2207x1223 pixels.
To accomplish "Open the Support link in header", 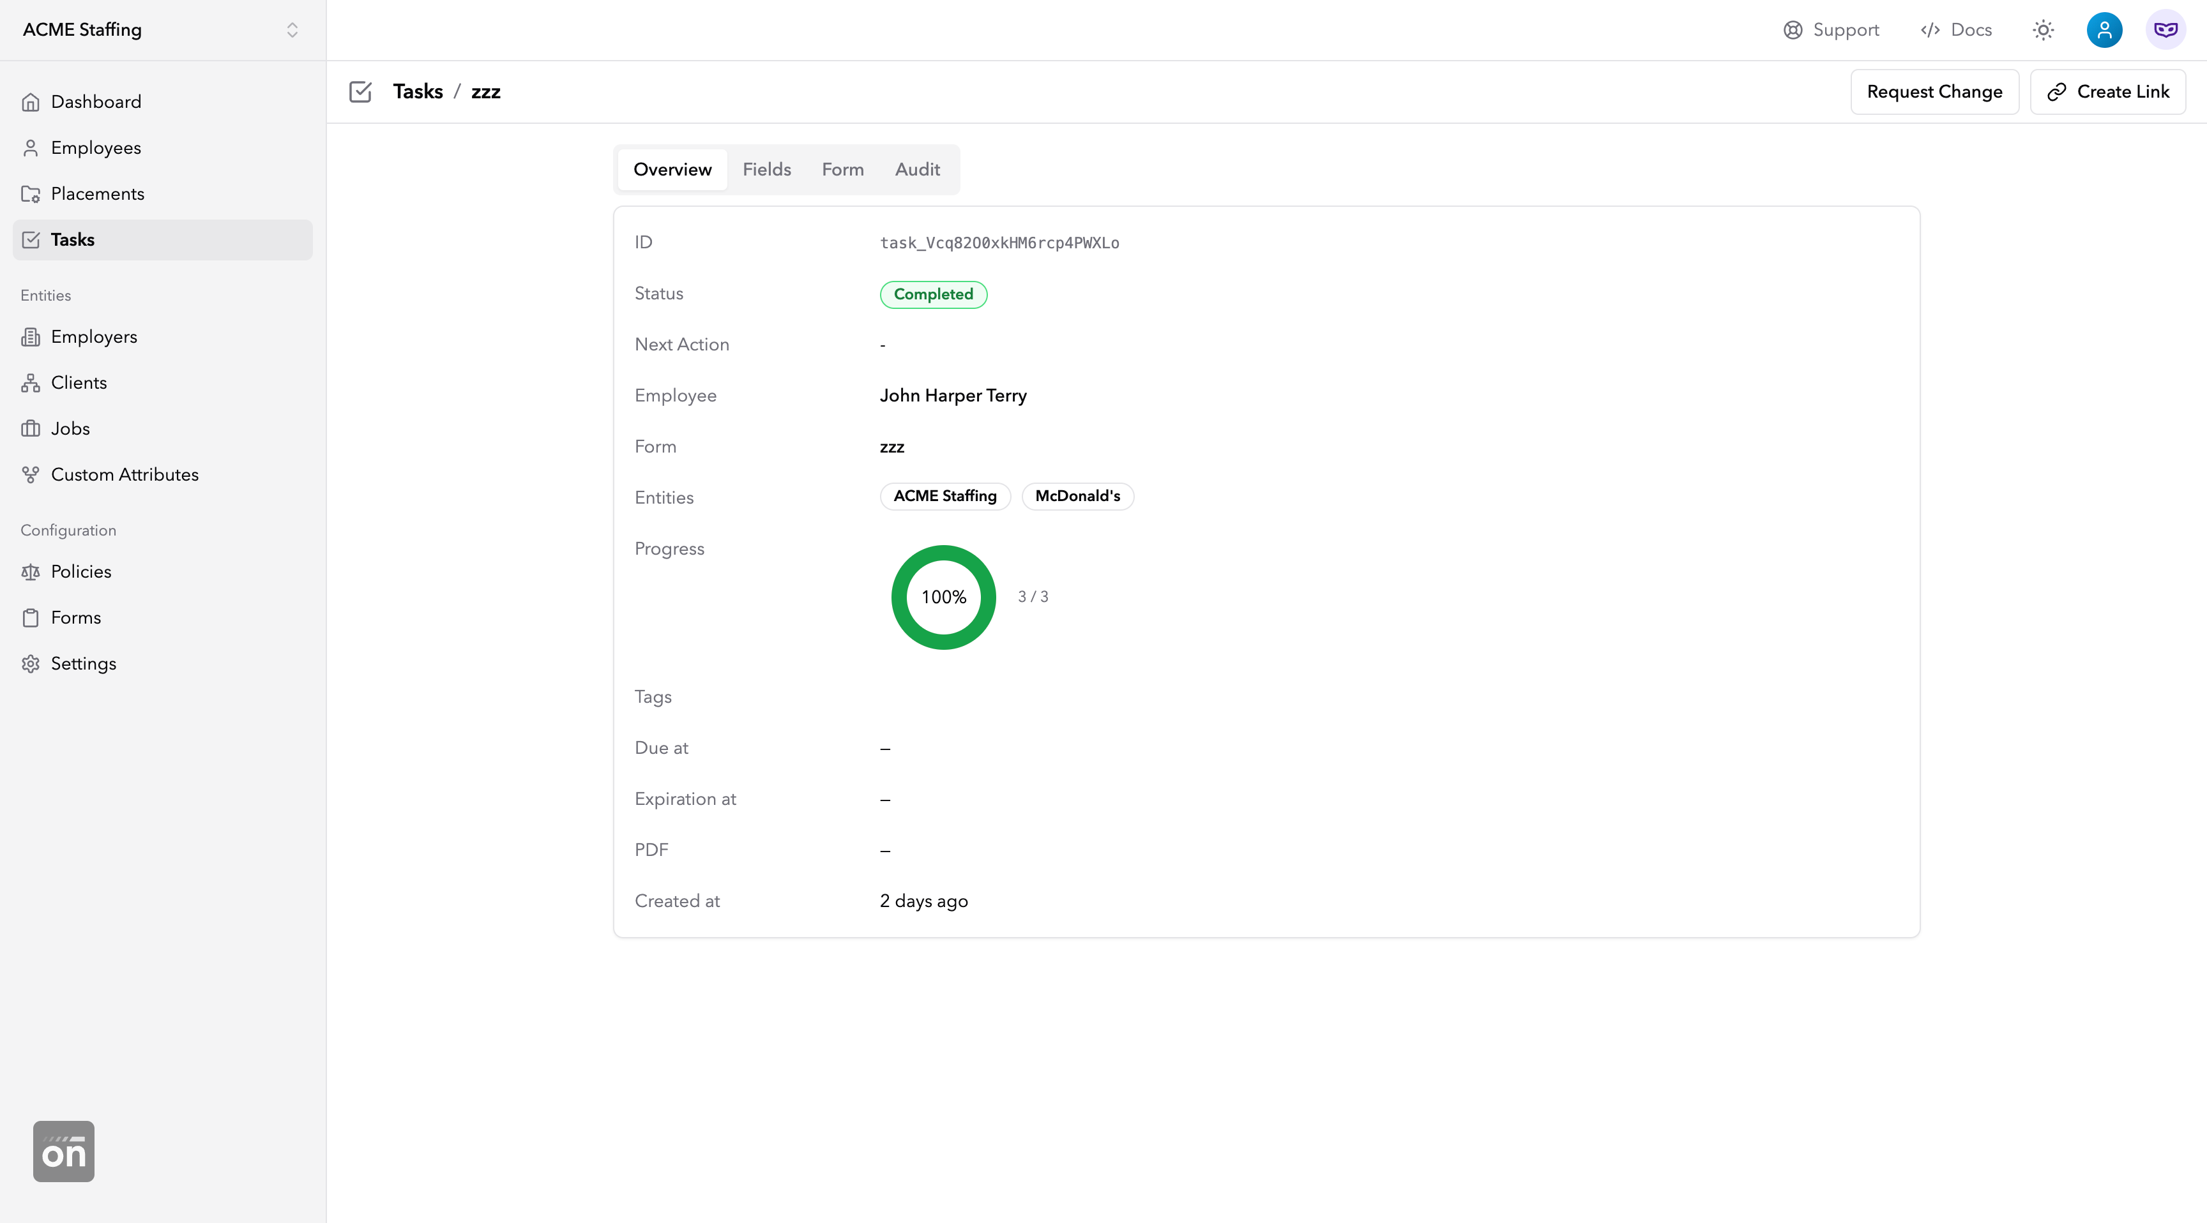I will (1831, 30).
